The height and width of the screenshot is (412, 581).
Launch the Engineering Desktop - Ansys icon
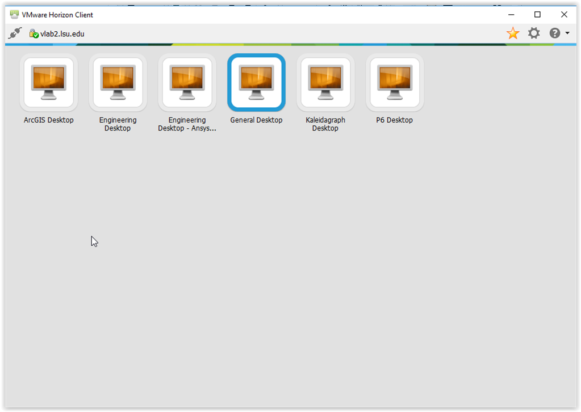pos(187,82)
